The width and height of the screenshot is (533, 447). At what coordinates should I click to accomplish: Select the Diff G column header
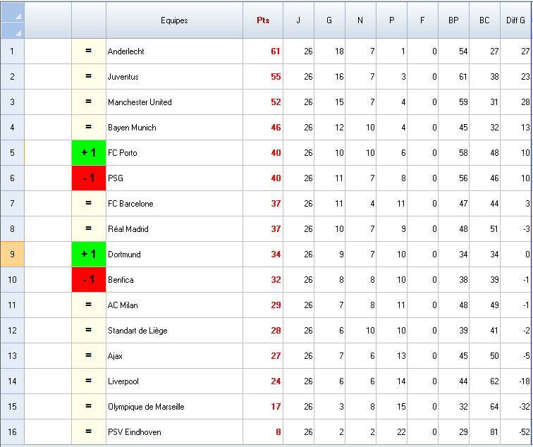[x=516, y=20]
